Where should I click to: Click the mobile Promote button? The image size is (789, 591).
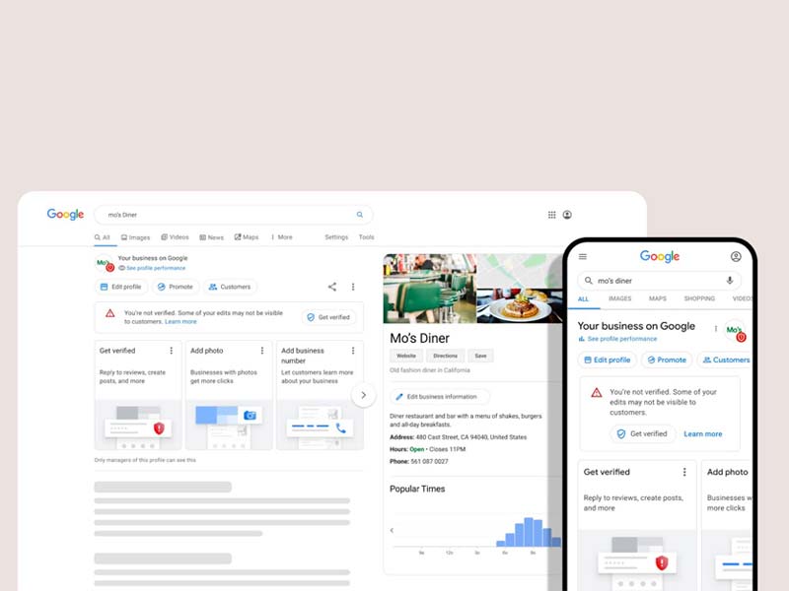coord(667,360)
